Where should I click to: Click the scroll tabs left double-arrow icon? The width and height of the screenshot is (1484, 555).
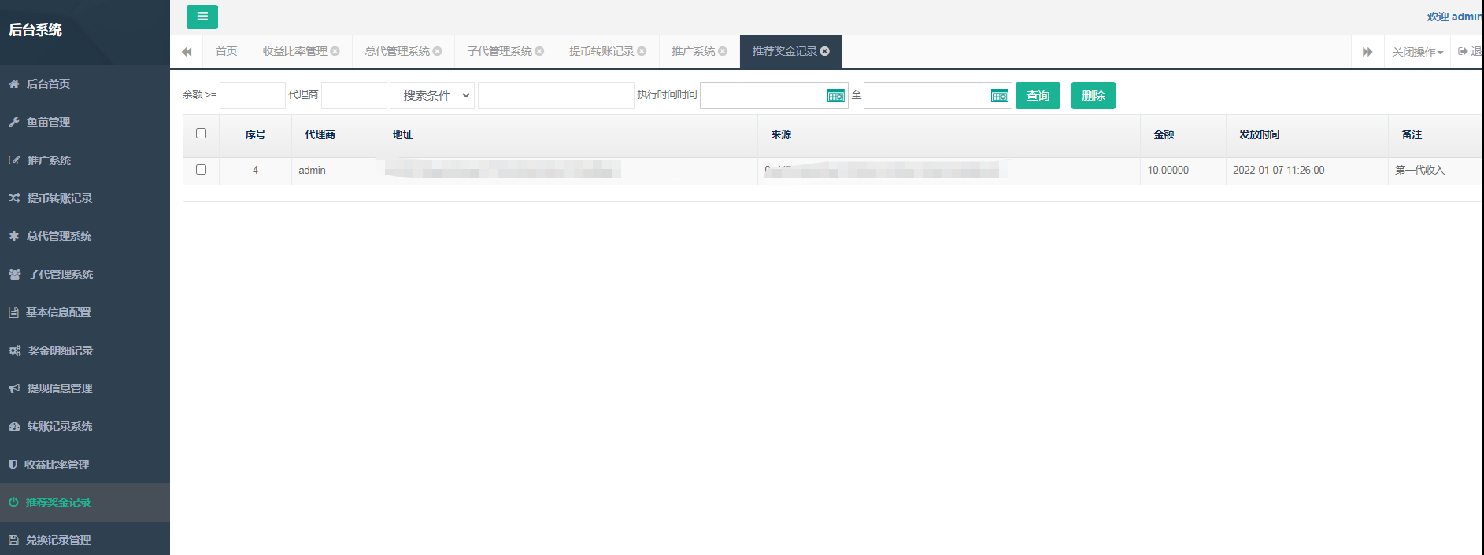[187, 52]
